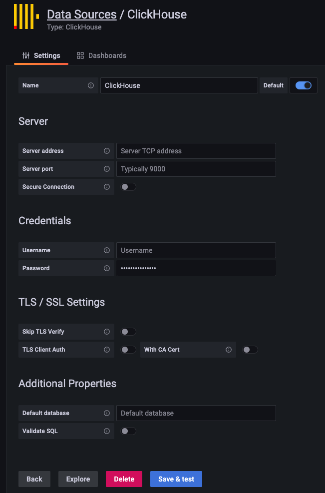Click the Username info icon
325x493 pixels.
tap(107, 250)
